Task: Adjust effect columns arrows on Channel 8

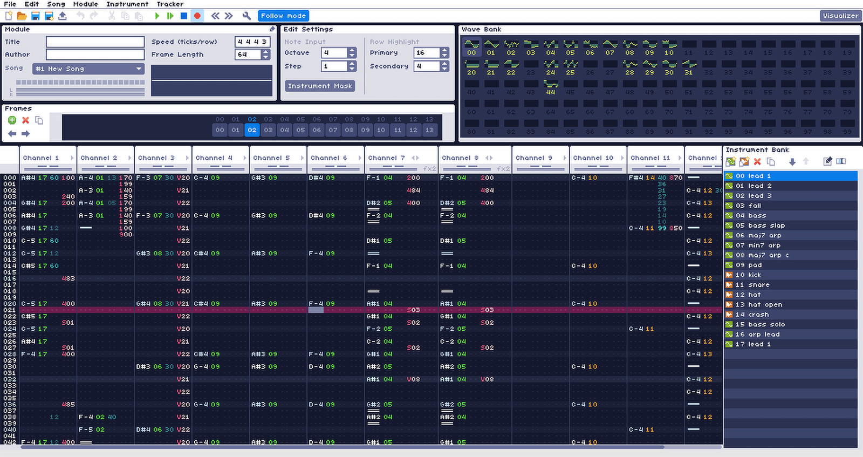Action: (489, 158)
